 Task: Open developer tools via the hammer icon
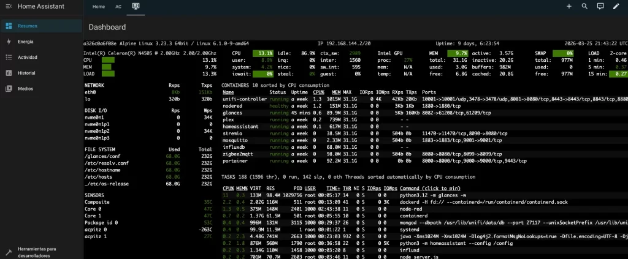coord(9,252)
